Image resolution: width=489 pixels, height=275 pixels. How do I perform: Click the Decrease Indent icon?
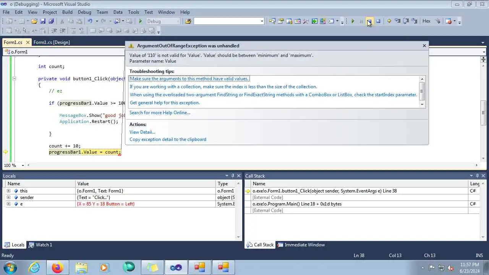point(54,31)
